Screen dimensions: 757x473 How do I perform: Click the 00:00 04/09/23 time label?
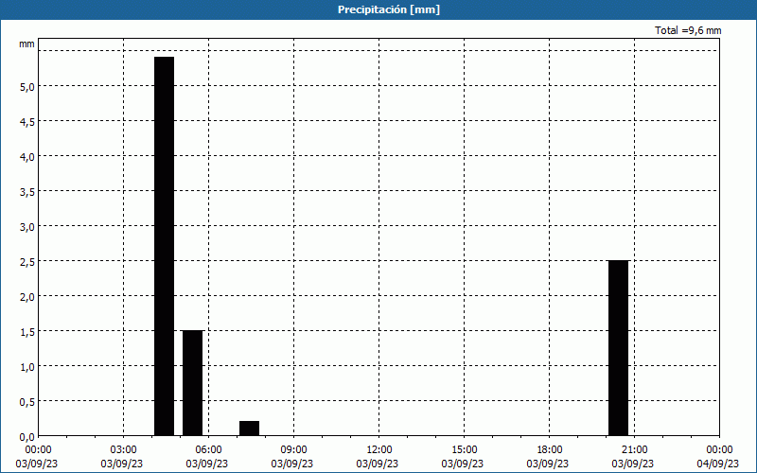[718, 457]
